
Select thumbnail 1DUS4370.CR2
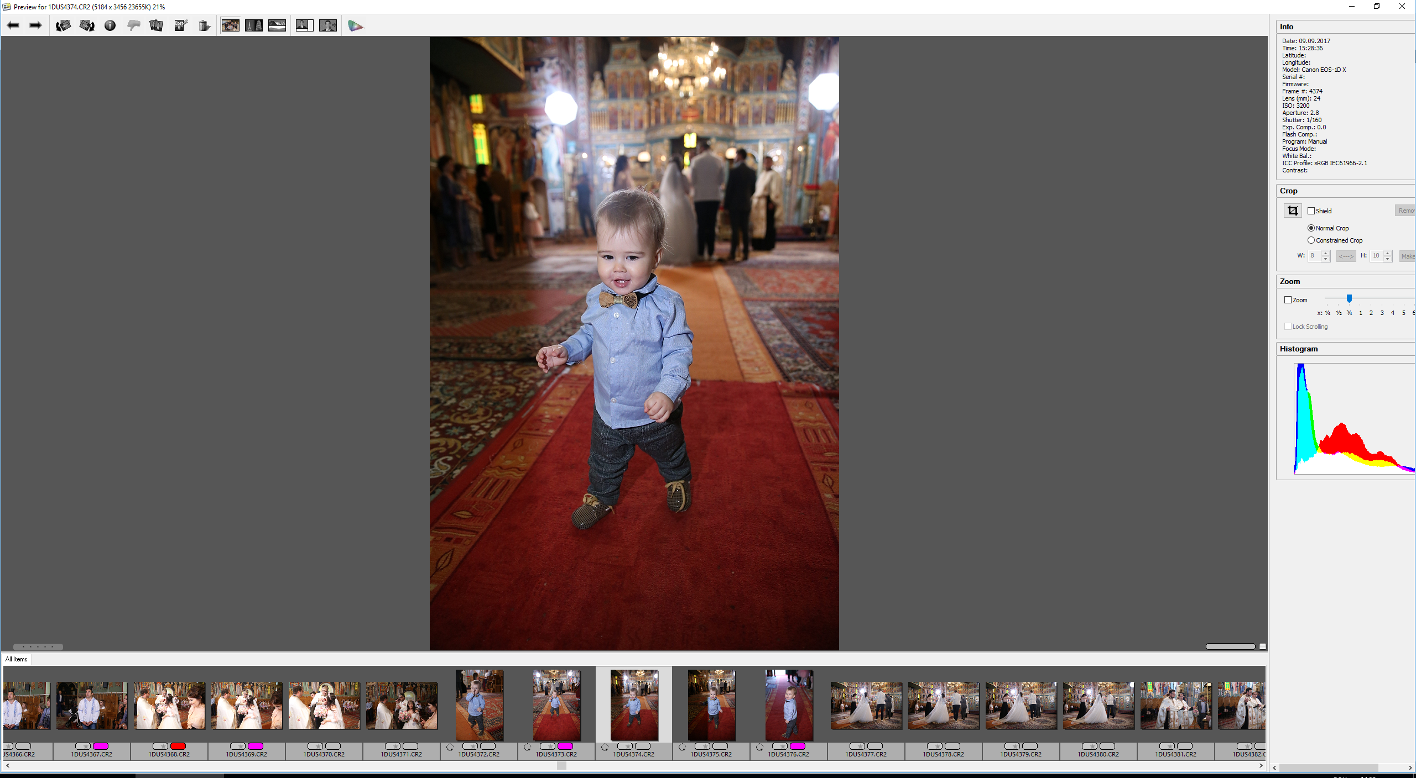coord(324,705)
